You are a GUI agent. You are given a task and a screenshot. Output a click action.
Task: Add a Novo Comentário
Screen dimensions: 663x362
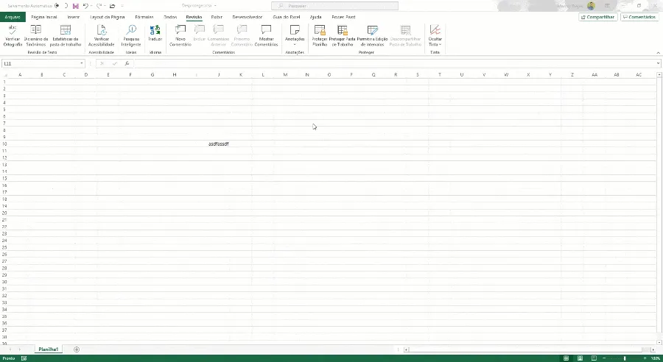[x=180, y=35]
